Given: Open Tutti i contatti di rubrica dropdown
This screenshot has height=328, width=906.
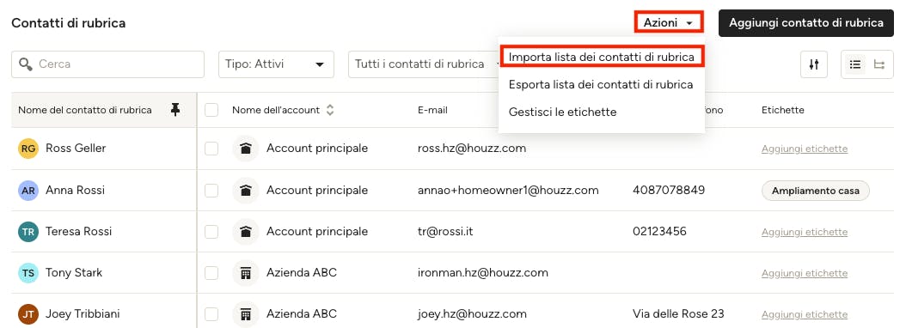Looking at the screenshot, I should coord(424,64).
